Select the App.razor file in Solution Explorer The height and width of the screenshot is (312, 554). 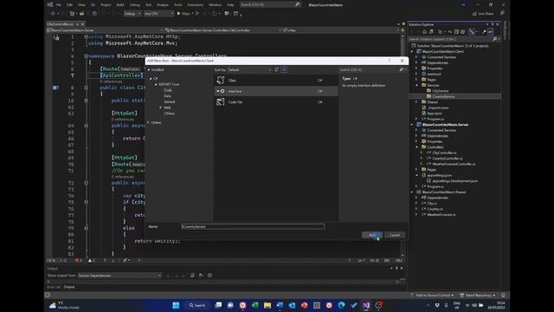(x=435, y=114)
